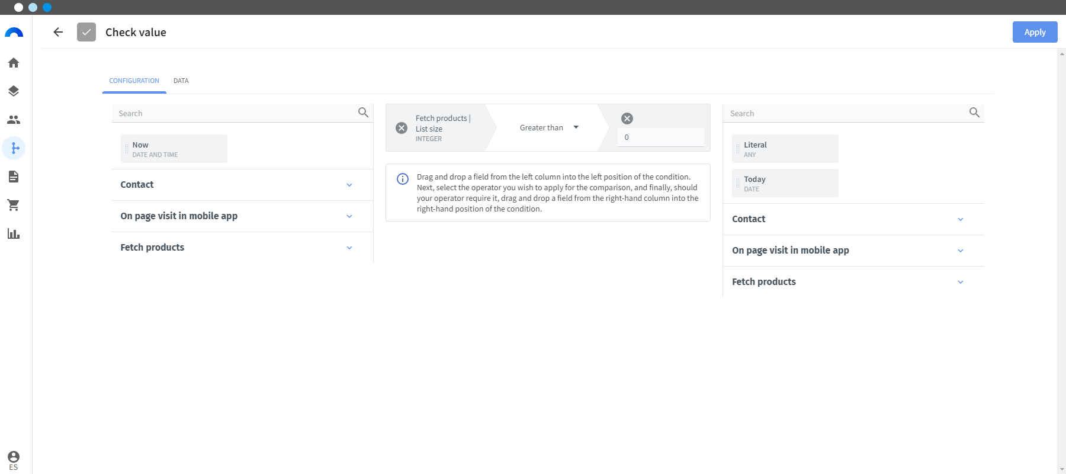The height and width of the screenshot is (474, 1066).
Task: Open the contacts people sidebar icon
Action: tap(14, 120)
